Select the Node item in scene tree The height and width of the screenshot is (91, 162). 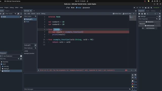(10, 17)
